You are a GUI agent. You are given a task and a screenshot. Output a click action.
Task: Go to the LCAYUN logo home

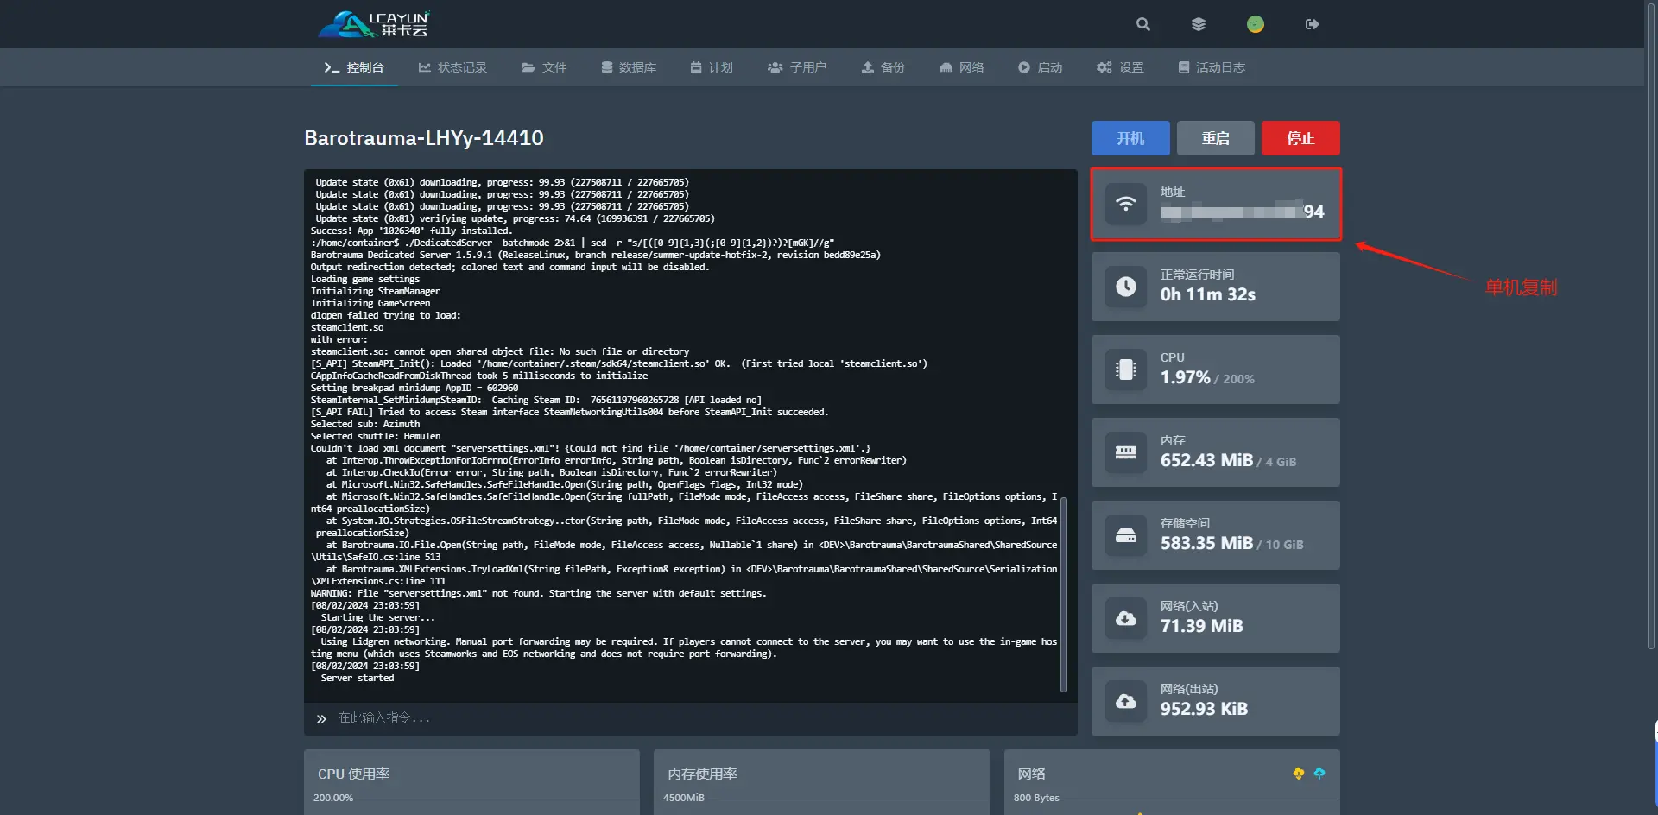click(374, 24)
